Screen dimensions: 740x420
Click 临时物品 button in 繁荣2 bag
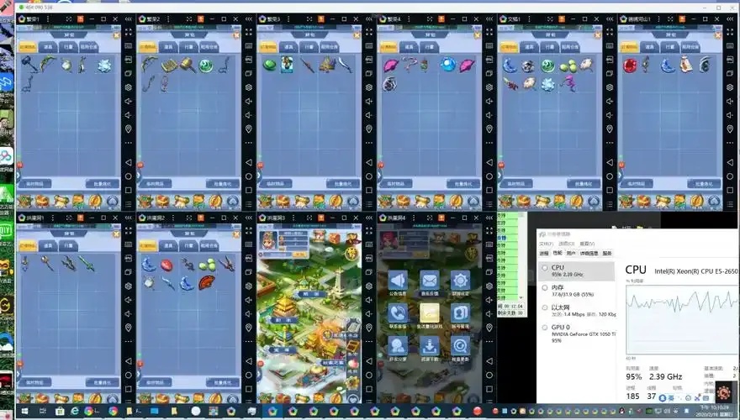[x=156, y=184]
